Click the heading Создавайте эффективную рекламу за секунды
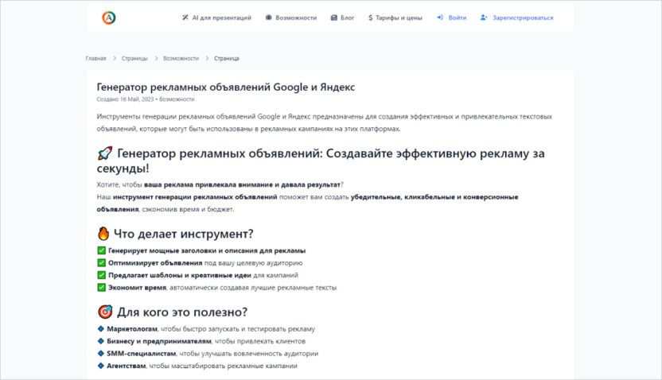Screen dimensions: 662x380 tap(321, 161)
